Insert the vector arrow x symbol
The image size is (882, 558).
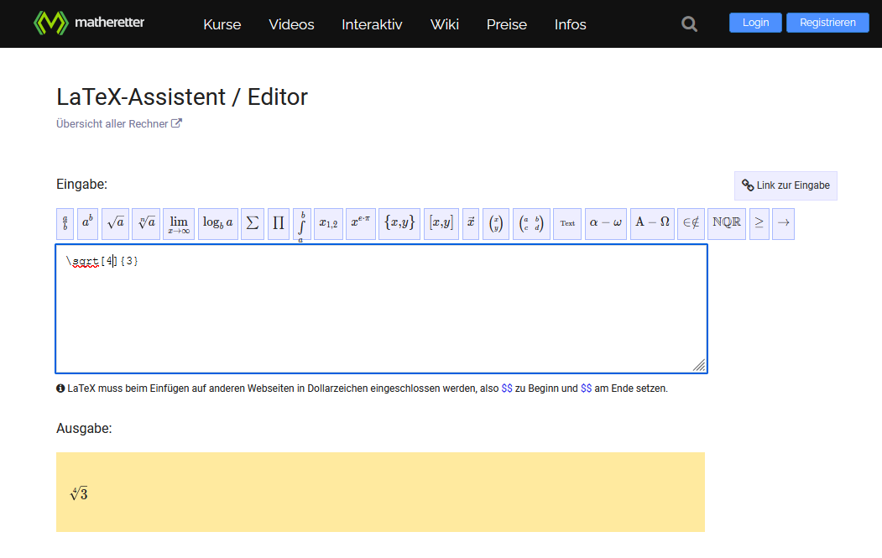pyautogui.click(x=471, y=223)
